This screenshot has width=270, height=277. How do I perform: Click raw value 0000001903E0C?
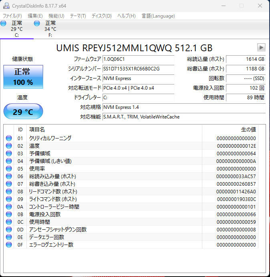[x=236, y=199]
